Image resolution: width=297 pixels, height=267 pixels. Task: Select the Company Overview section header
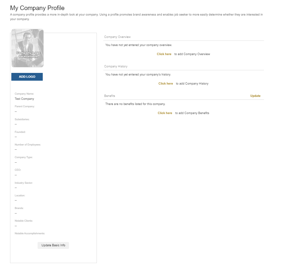(x=117, y=37)
